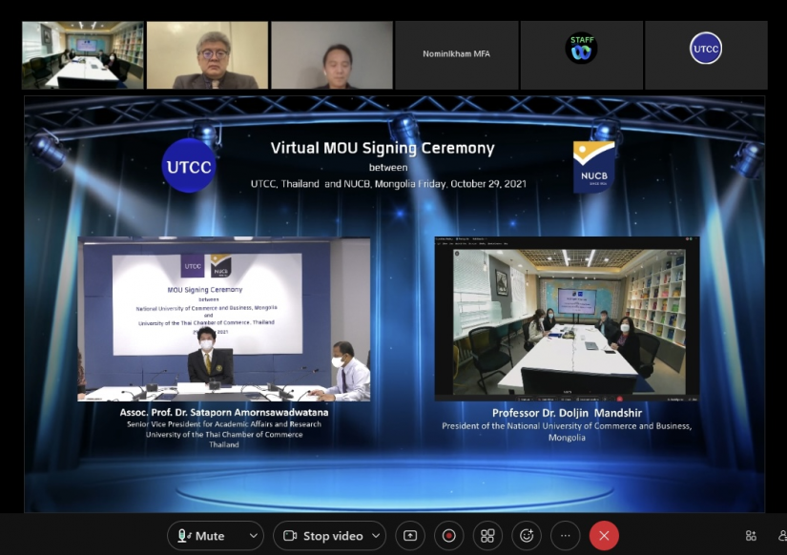Click the NUCB logo in slide
This screenshot has height=555, width=787.
coord(593,167)
